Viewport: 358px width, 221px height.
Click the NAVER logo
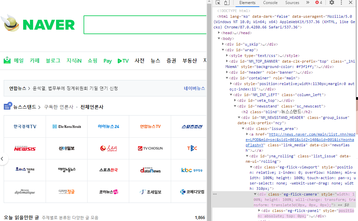(x=49, y=24)
